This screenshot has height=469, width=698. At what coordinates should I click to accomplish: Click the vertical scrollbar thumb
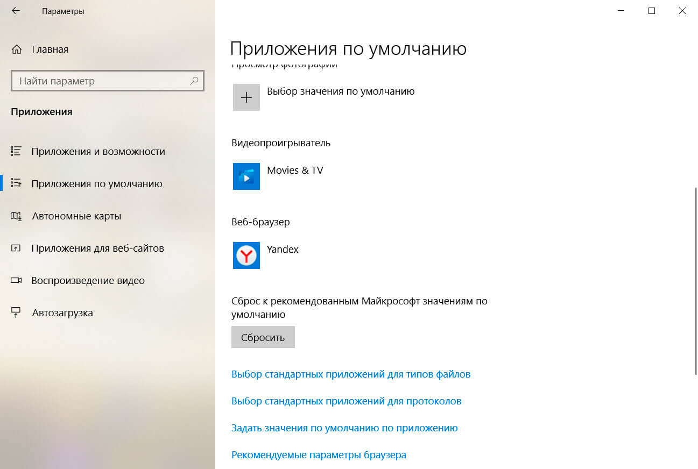pos(696,280)
